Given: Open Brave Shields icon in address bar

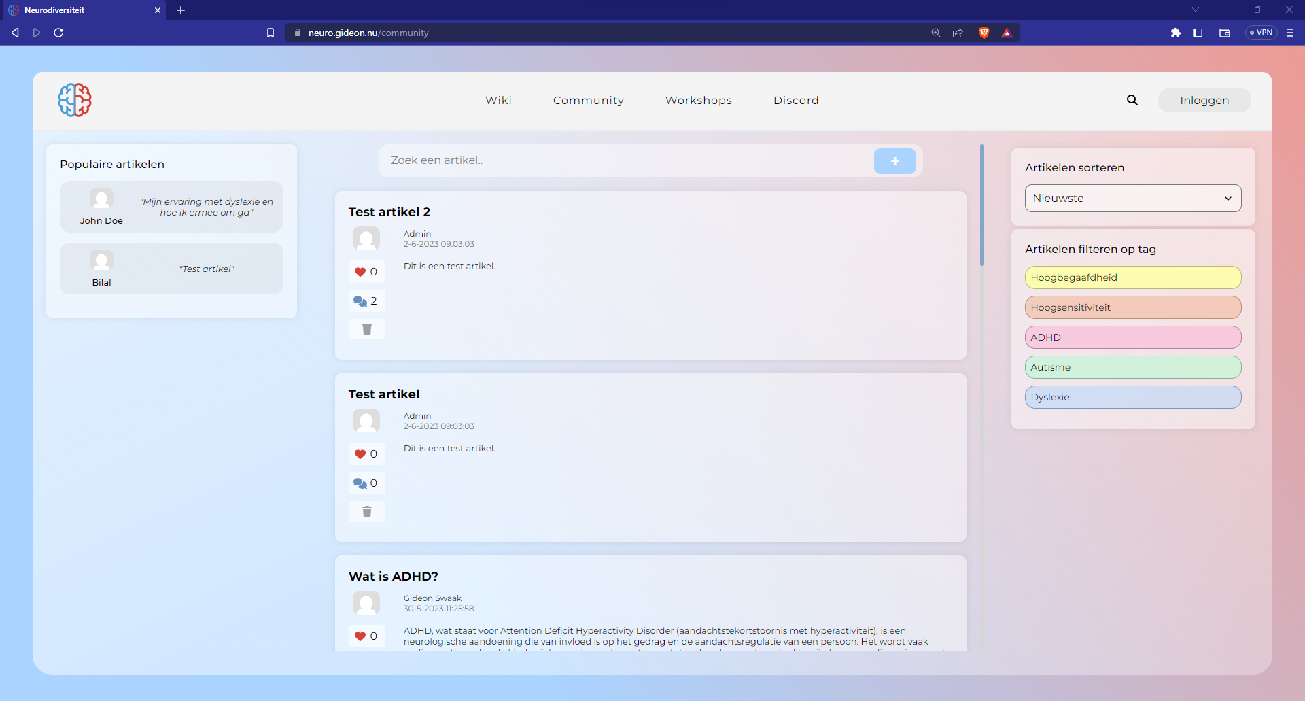Looking at the screenshot, I should tap(984, 33).
